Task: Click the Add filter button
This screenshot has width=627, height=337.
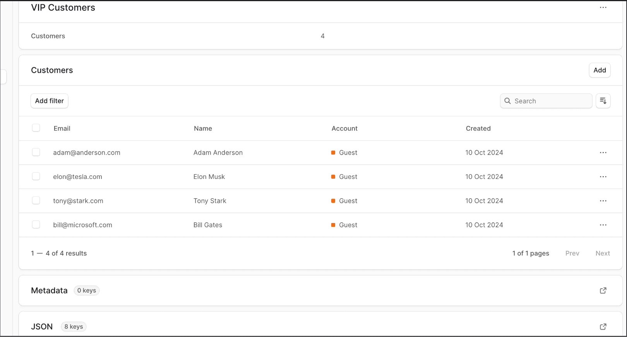Action: [x=50, y=101]
